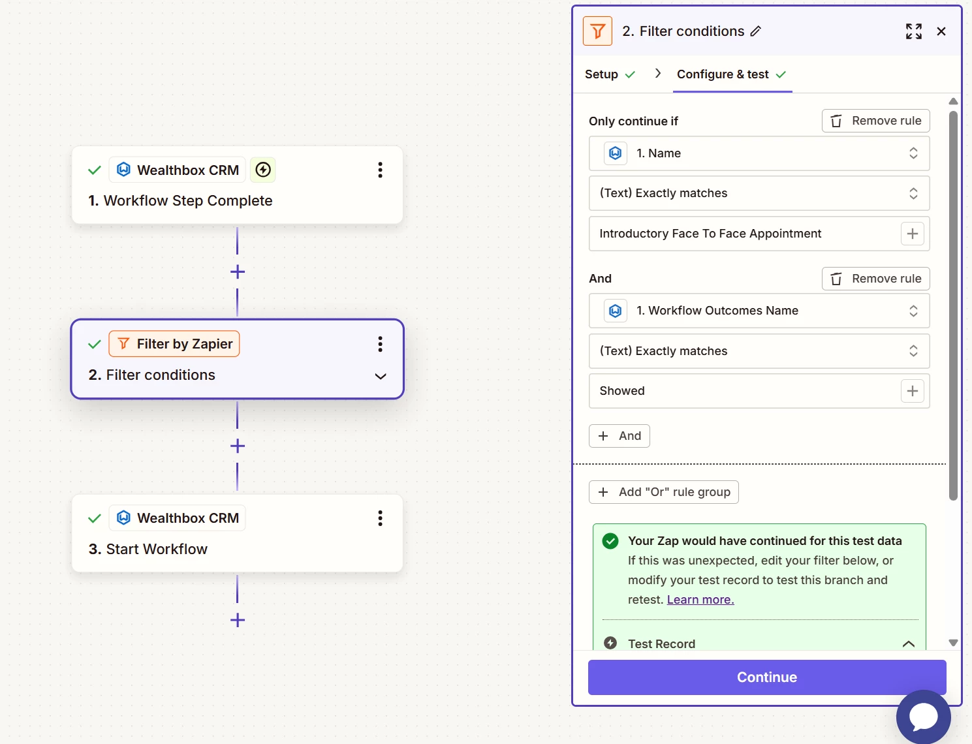Add step between filter and Start Workflow
This screenshot has height=744, width=972.
(238, 446)
